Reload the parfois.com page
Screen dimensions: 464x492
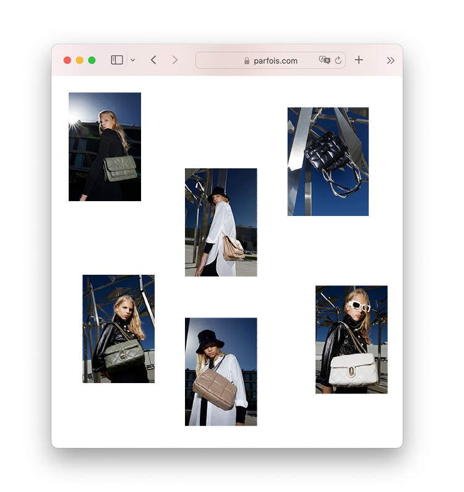point(338,60)
